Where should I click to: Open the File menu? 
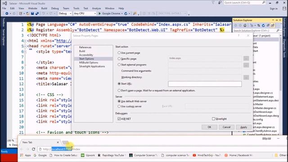(x=4, y=9)
